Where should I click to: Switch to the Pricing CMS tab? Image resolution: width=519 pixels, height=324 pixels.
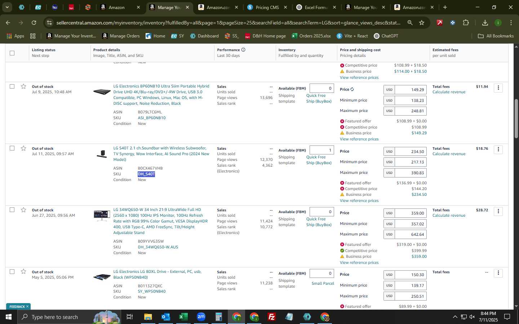coord(267,7)
